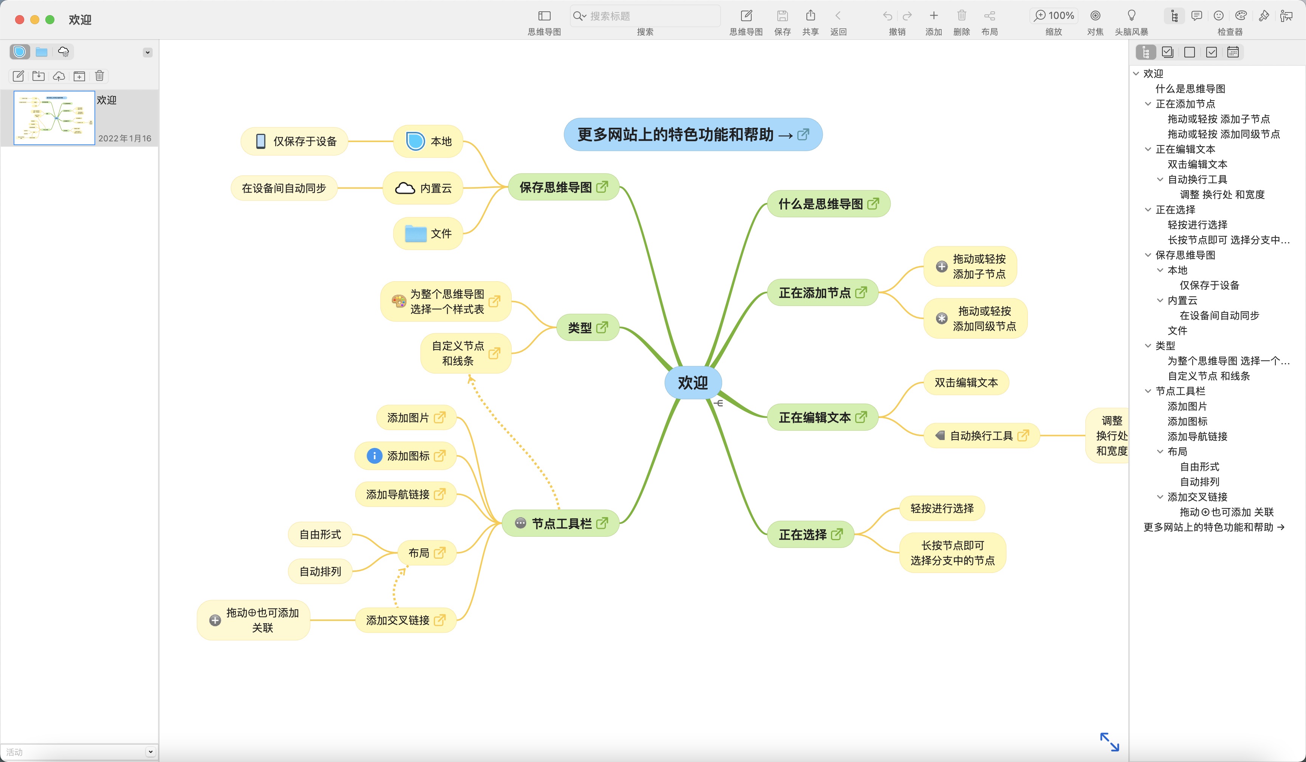The width and height of the screenshot is (1306, 762).
Task: Select the 类型 node on canvas
Action: [588, 328]
